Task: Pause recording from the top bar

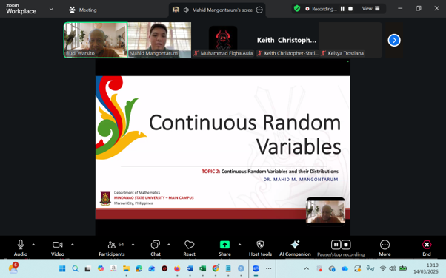Action: click(342, 9)
